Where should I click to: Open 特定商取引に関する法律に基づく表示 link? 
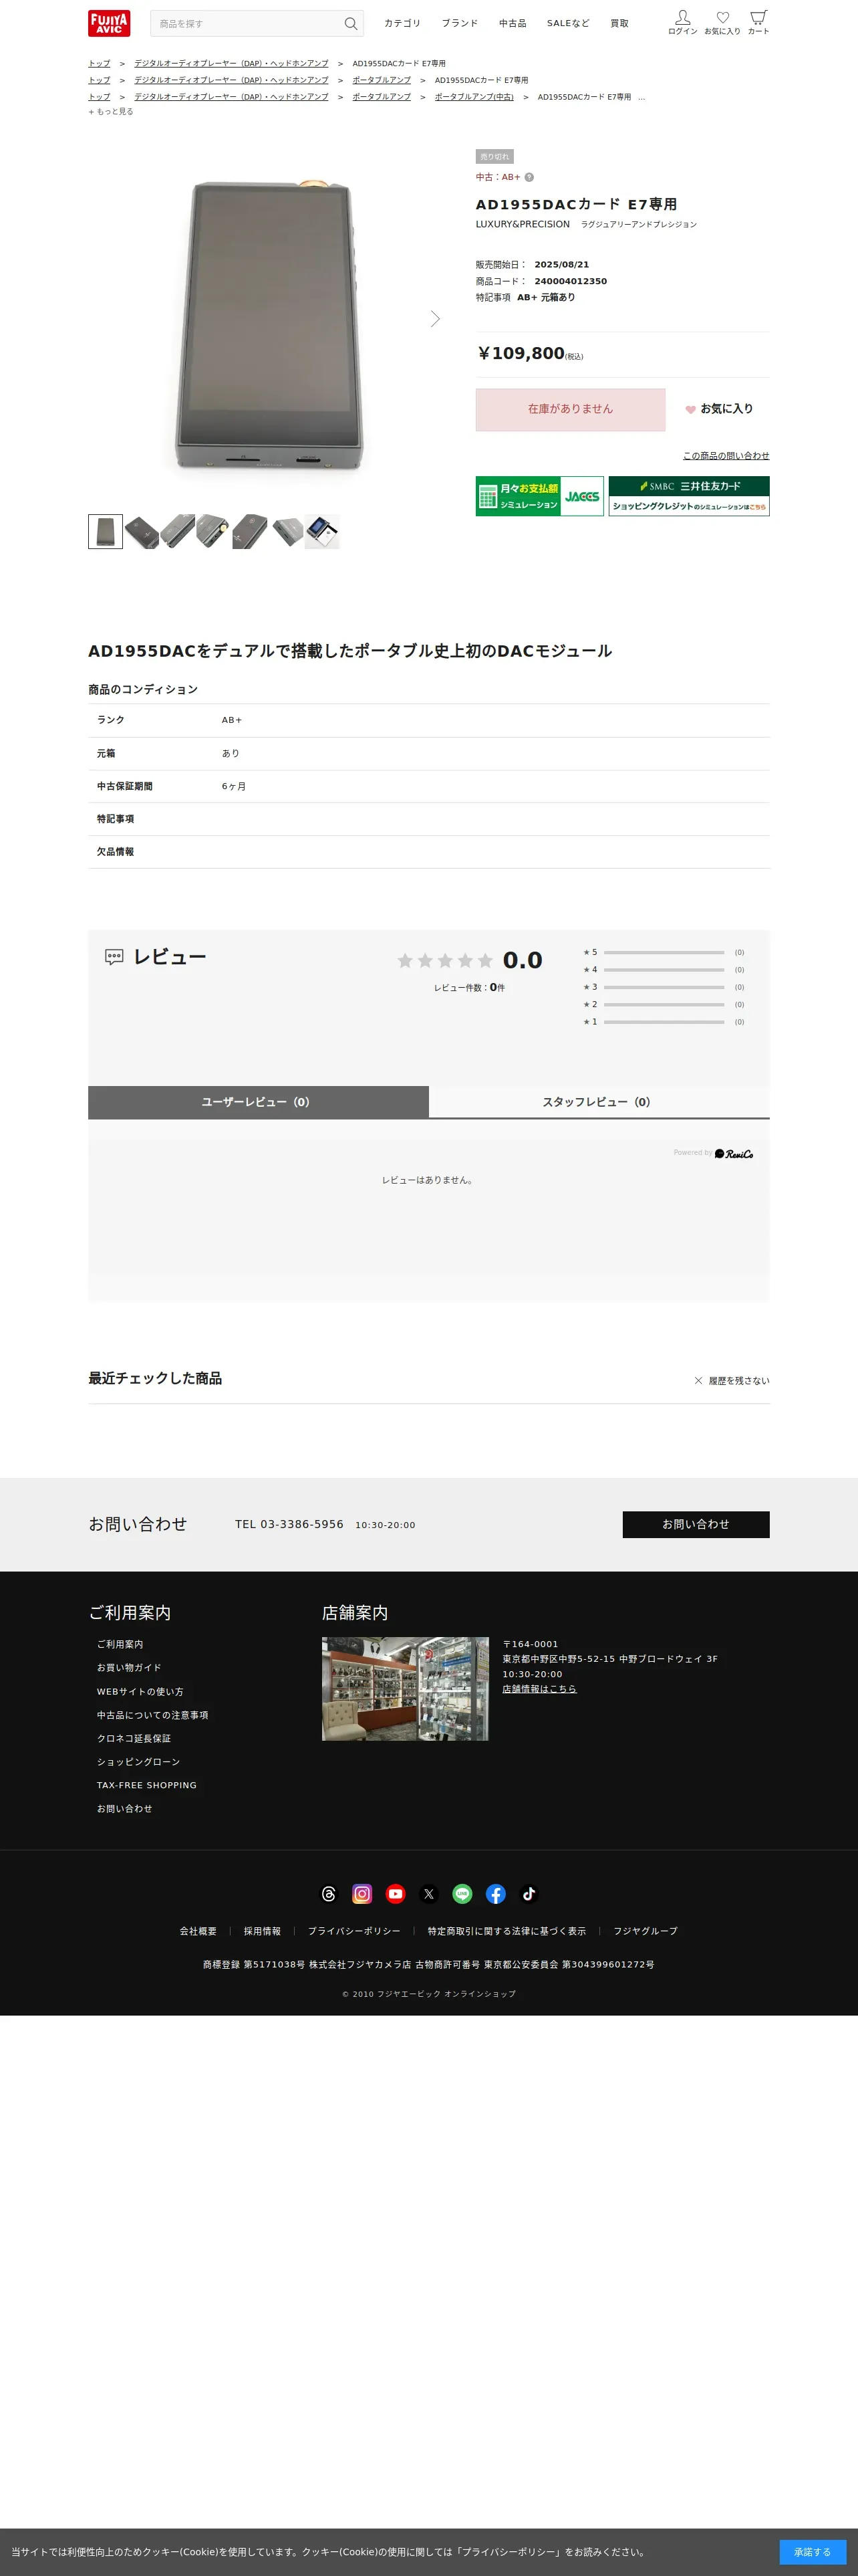coord(507,1930)
